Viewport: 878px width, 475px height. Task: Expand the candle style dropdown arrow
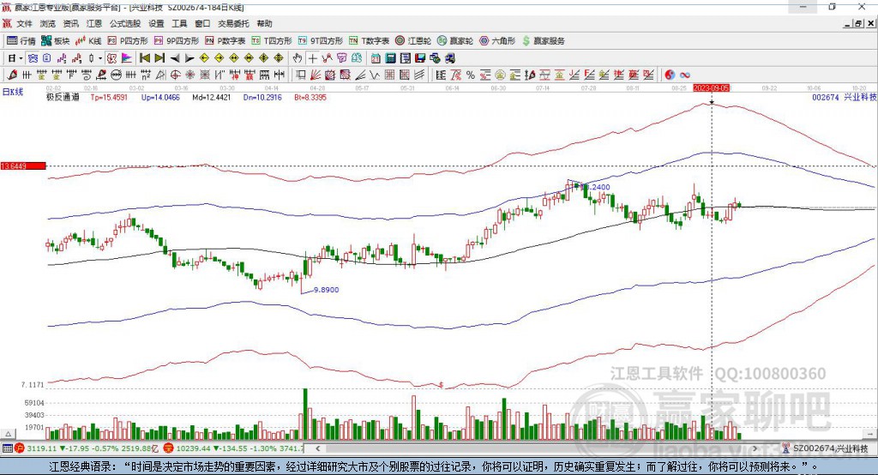[x=100, y=57]
